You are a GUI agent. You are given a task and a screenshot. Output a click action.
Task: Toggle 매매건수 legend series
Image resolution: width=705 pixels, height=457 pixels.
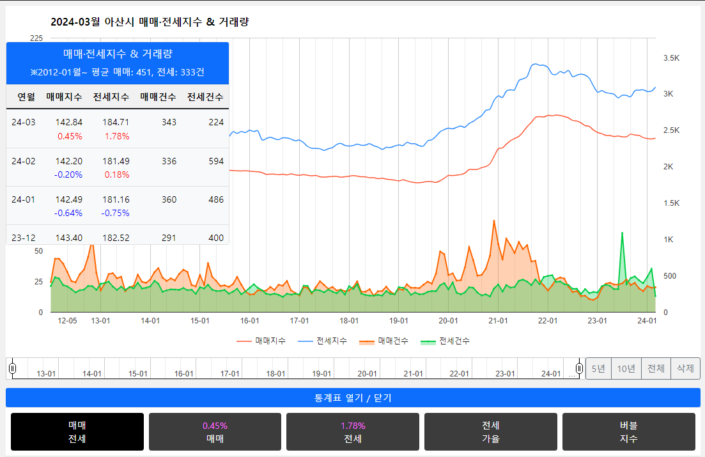click(x=384, y=341)
